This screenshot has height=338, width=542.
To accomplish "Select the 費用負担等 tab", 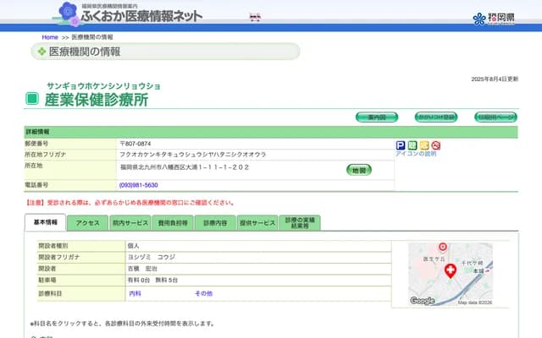I will tap(172, 223).
